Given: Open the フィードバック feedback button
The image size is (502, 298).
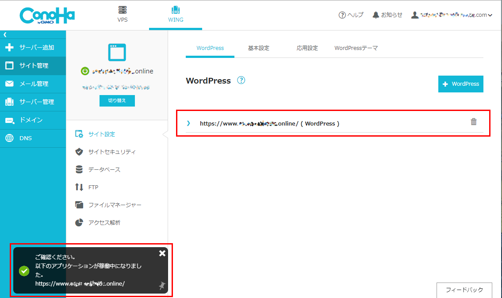Looking at the screenshot, I should pyautogui.click(x=464, y=290).
